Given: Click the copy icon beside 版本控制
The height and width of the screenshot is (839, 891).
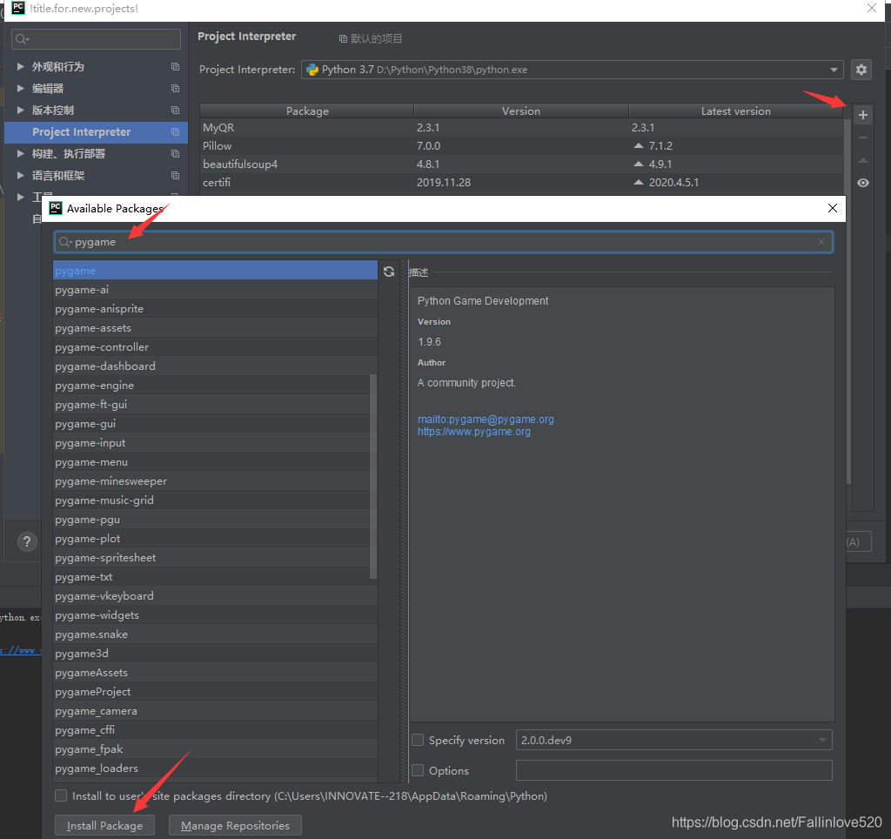Looking at the screenshot, I should (175, 110).
